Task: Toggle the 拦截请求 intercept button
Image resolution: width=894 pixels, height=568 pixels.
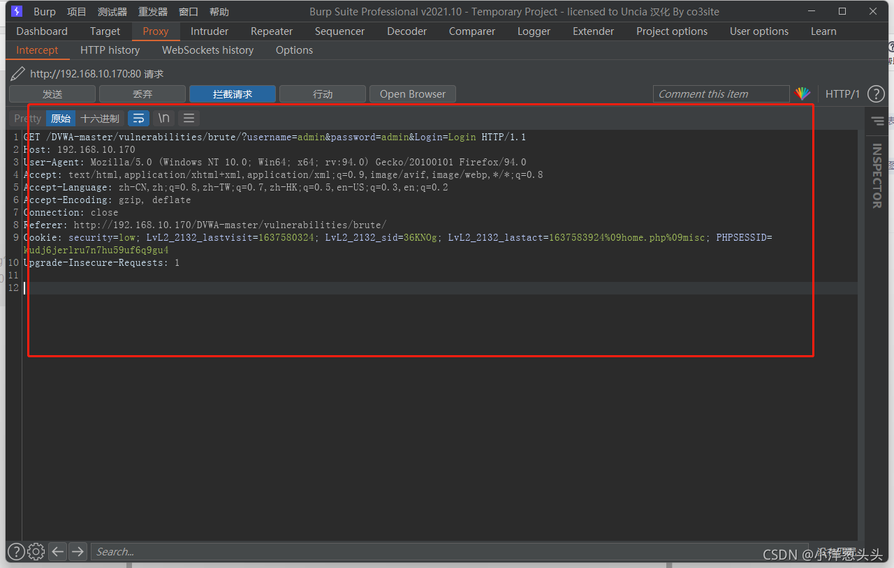Action: (233, 94)
